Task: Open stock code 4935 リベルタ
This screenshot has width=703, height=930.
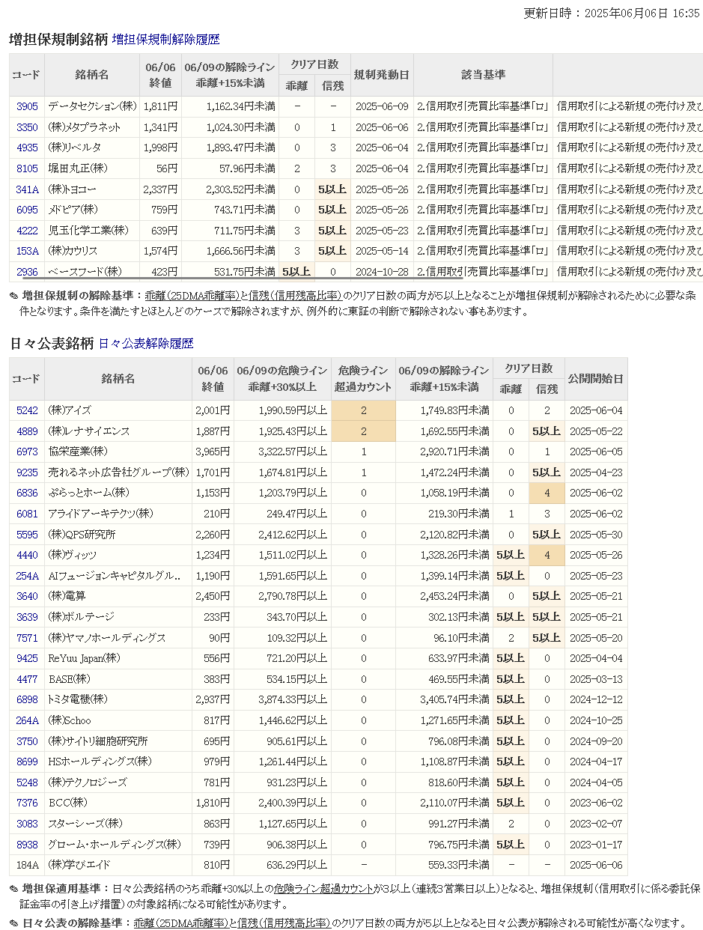Action: pos(27,148)
